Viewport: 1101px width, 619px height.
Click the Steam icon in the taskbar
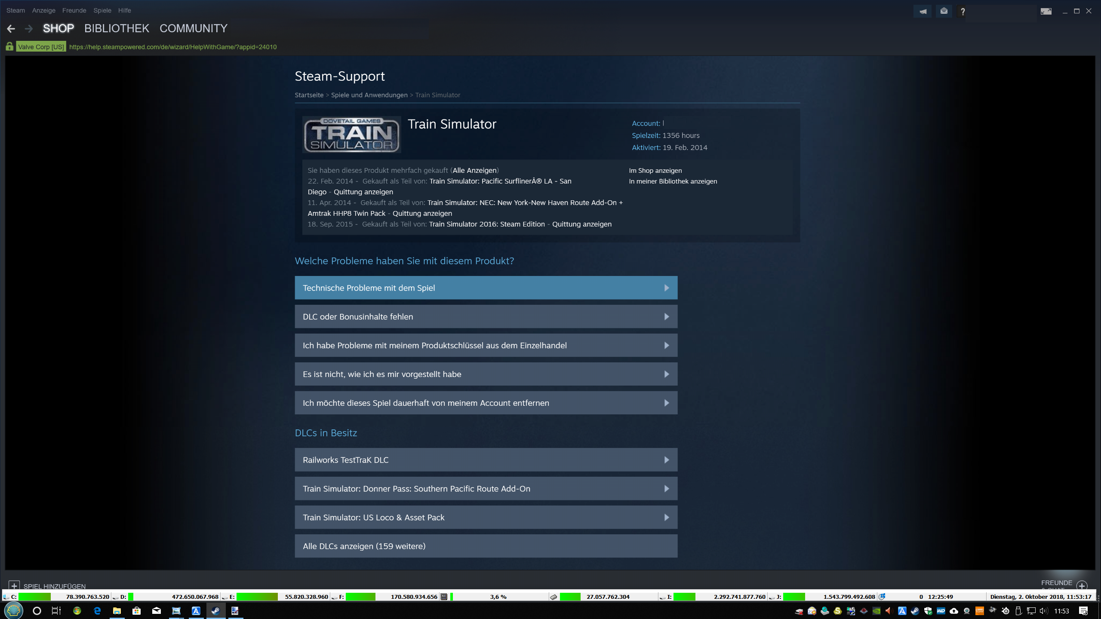click(x=215, y=611)
